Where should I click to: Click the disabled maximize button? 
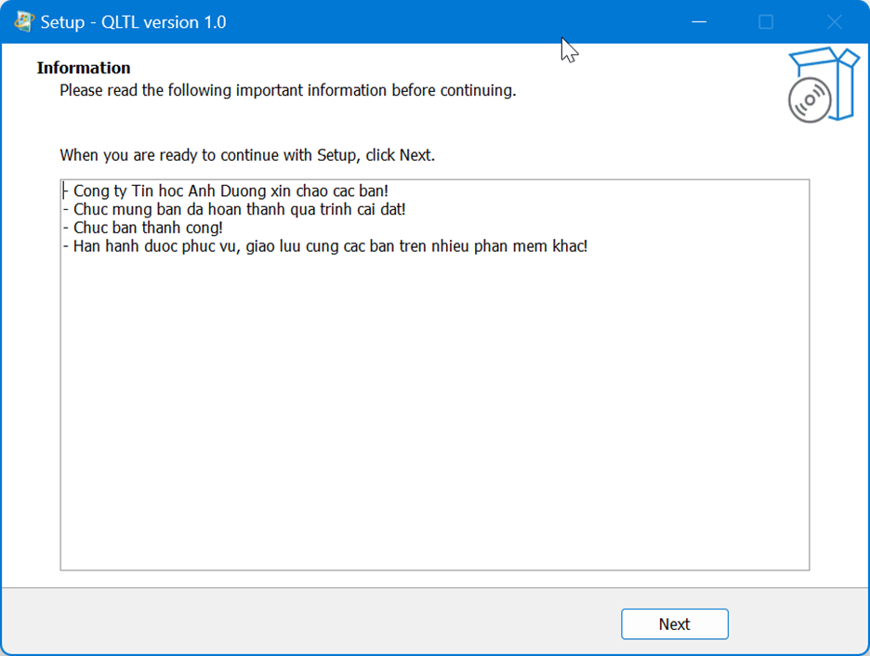pyautogui.click(x=766, y=21)
